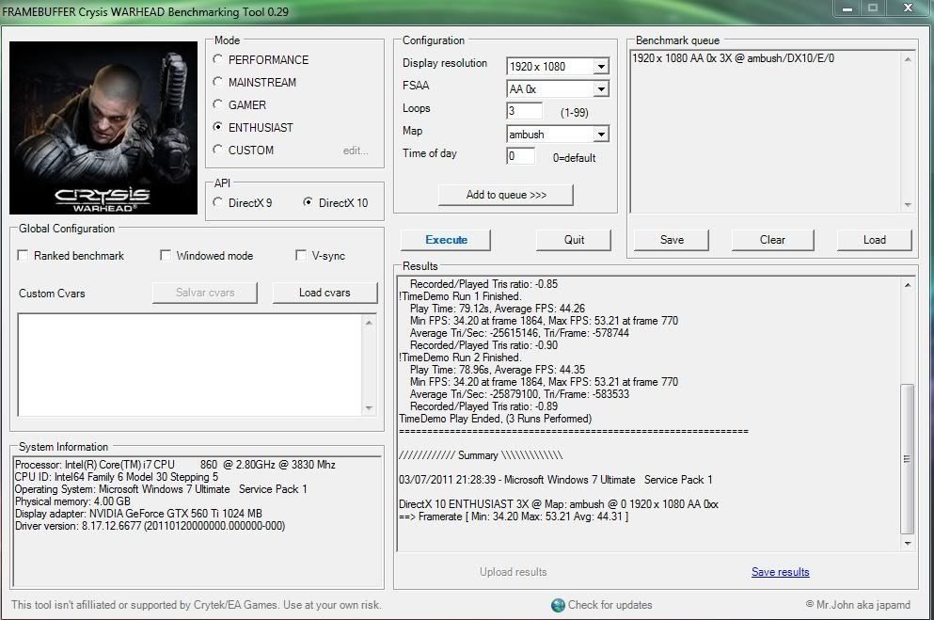934x620 pixels.
Task: Click into the Loops input field
Action: 524,111
